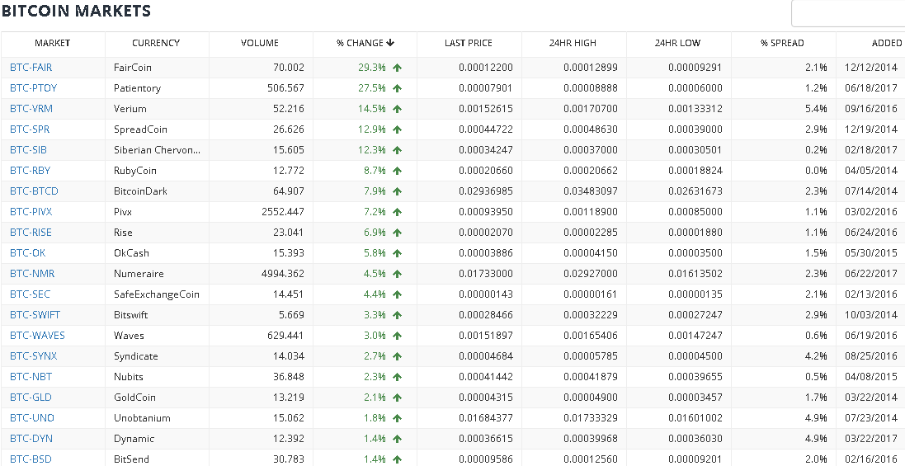Screen dimensions: 905x466
Task: Click green up arrow beside 12.3%
Action: 397,151
